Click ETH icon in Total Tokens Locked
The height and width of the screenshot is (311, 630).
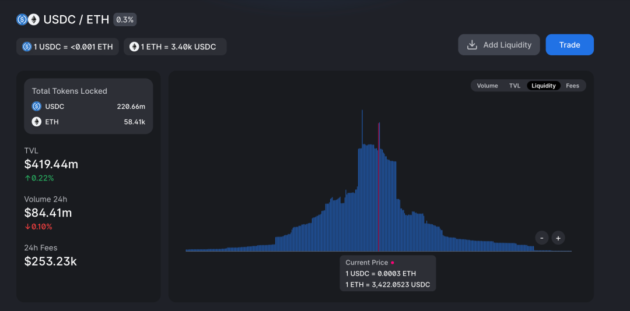tap(37, 122)
